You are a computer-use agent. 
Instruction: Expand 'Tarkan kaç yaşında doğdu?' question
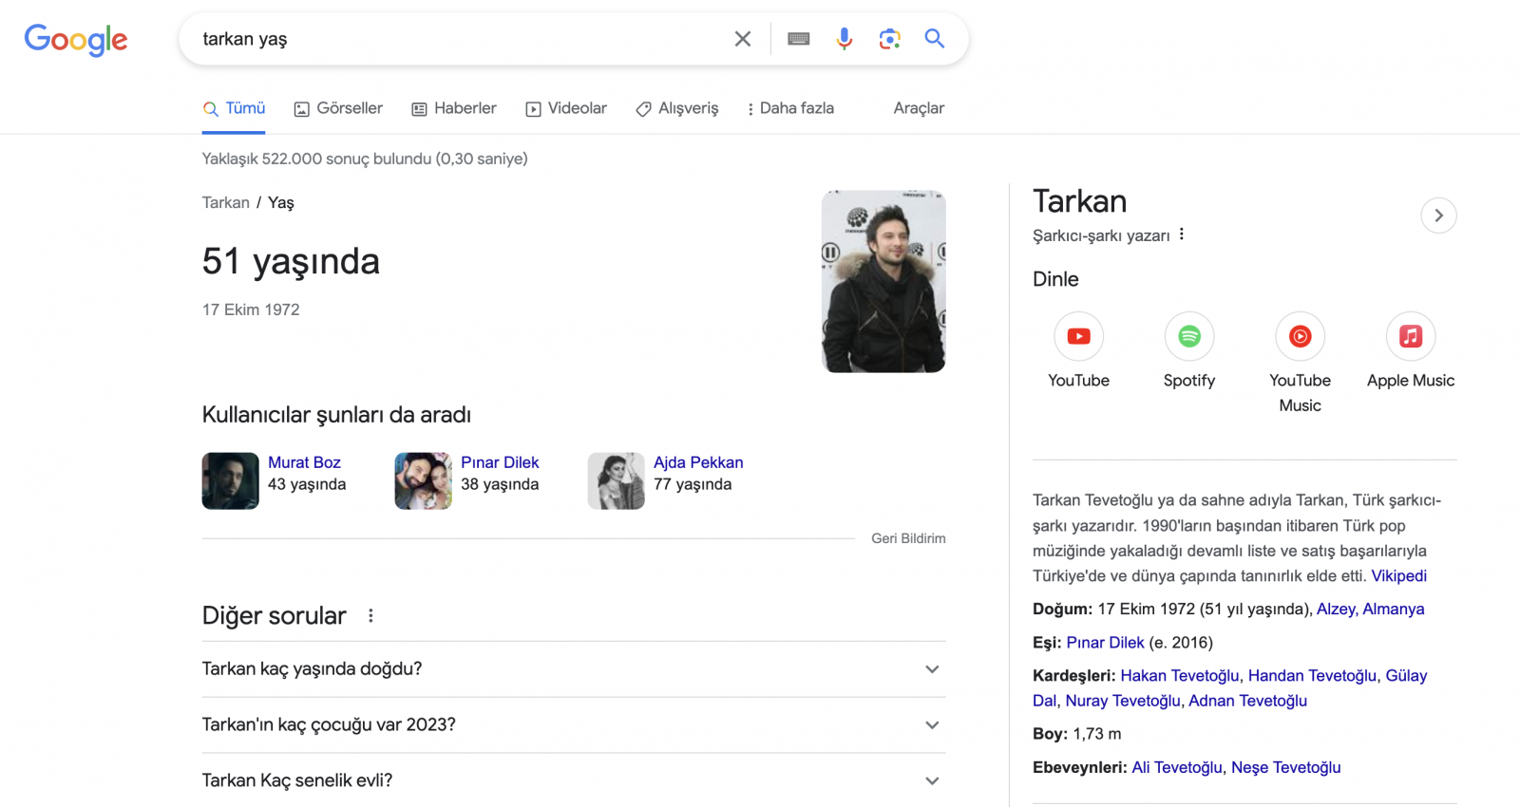pyautogui.click(x=574, y=669)
